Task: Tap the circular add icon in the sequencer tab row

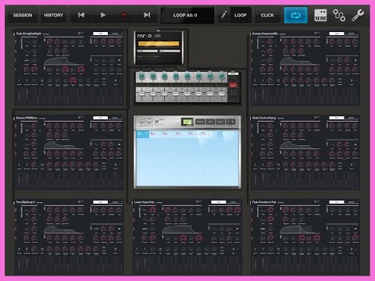Action: coord(220,134)
